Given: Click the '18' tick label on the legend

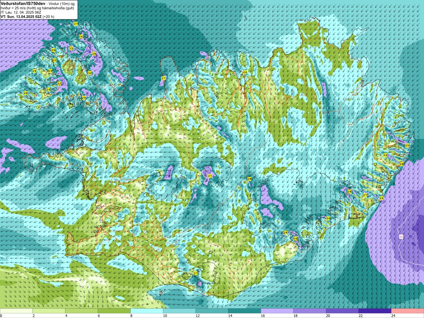Looking at the screenshot, I should click(295, 316).
